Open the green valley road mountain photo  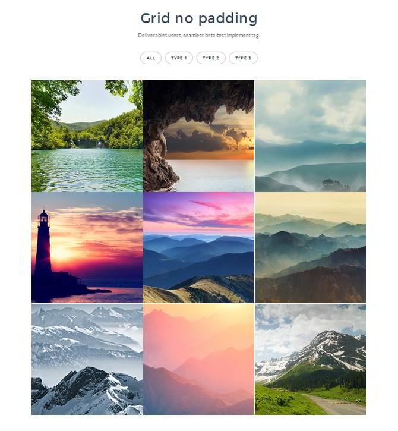point(310,359)
